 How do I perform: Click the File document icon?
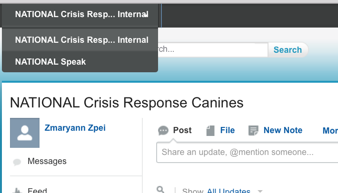click(210, 131)
